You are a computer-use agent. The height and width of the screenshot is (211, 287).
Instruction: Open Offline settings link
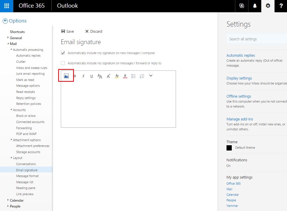click(239, 96)
